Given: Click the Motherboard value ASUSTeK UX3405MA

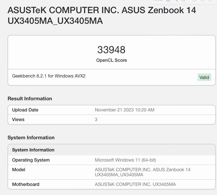Looking at the screenshot, I should [x=135, y=184].
